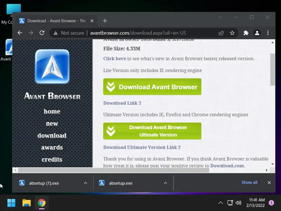Open Download Link 2
This screenshot has height=211, width=281.
click(x=122, y=103)
